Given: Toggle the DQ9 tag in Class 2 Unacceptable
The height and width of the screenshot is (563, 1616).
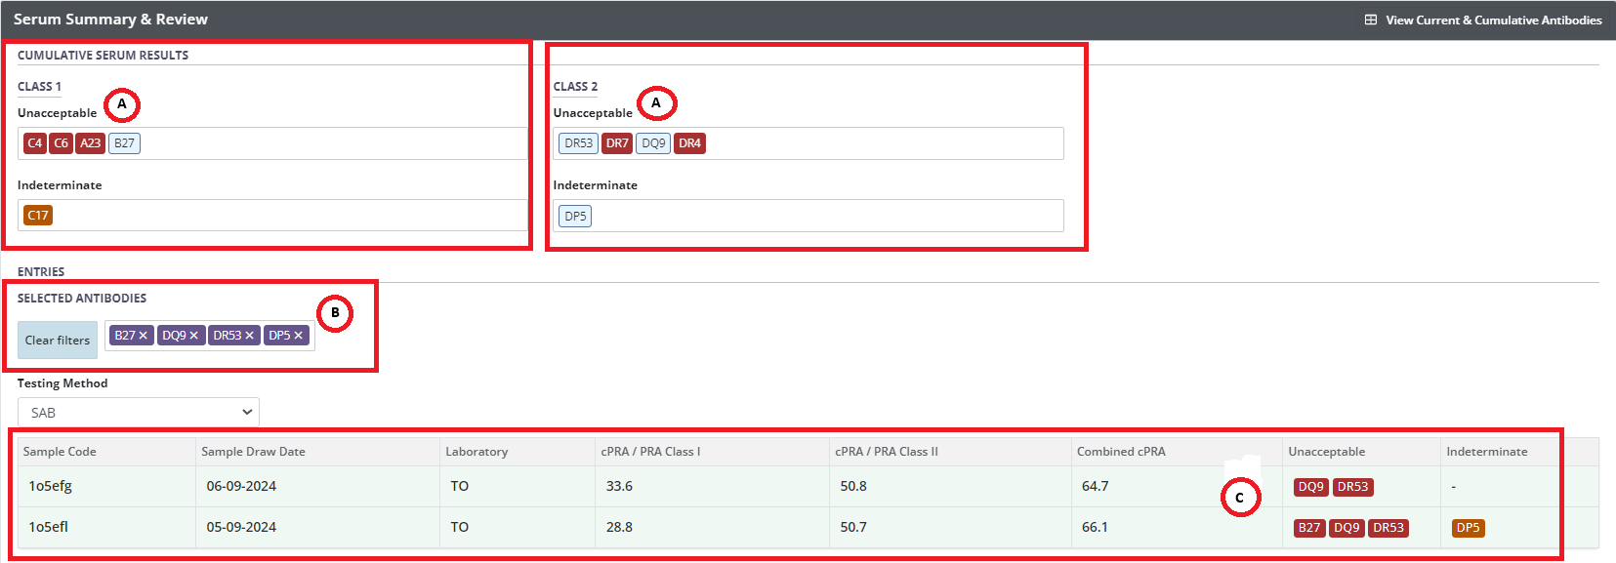Looking at the screenshot, I should point(653,143).
